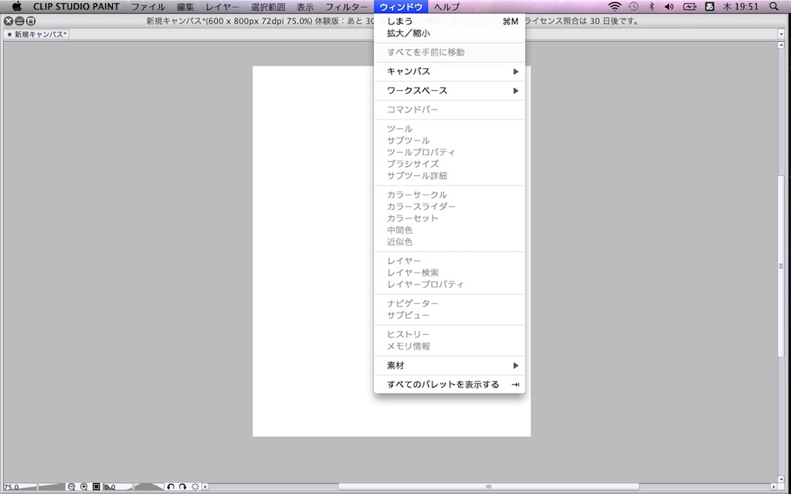Click the 木 19:51 clock
The image size is (791, 494).
pos(741,6)
